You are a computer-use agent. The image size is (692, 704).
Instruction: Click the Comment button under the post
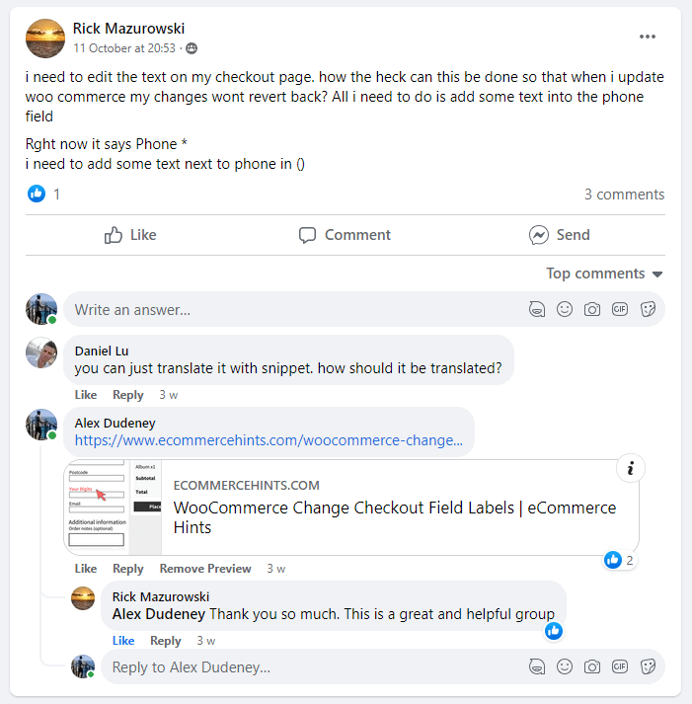[345, 235]
